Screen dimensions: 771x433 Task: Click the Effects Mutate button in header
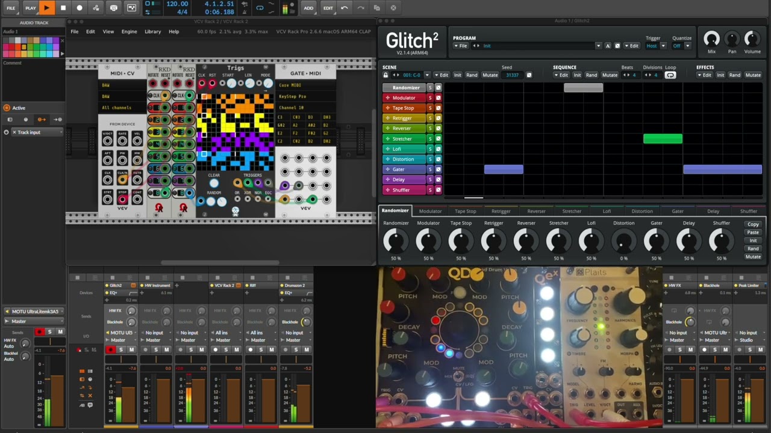pos(753,75)
